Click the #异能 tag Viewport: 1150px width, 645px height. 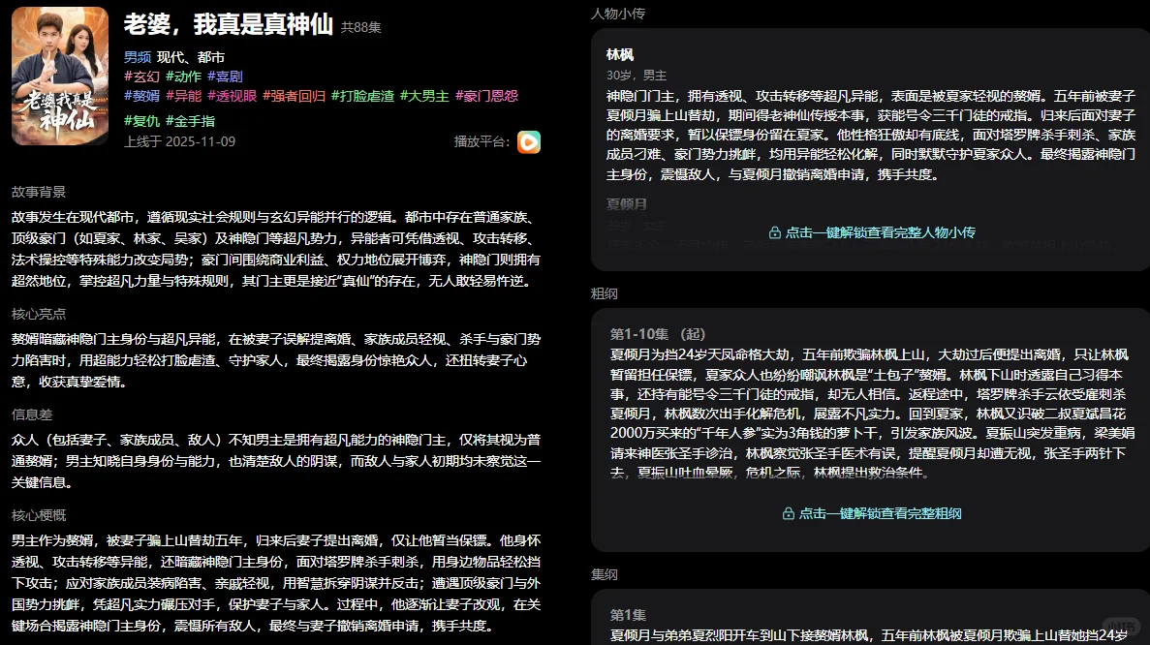tap(183, 96)
